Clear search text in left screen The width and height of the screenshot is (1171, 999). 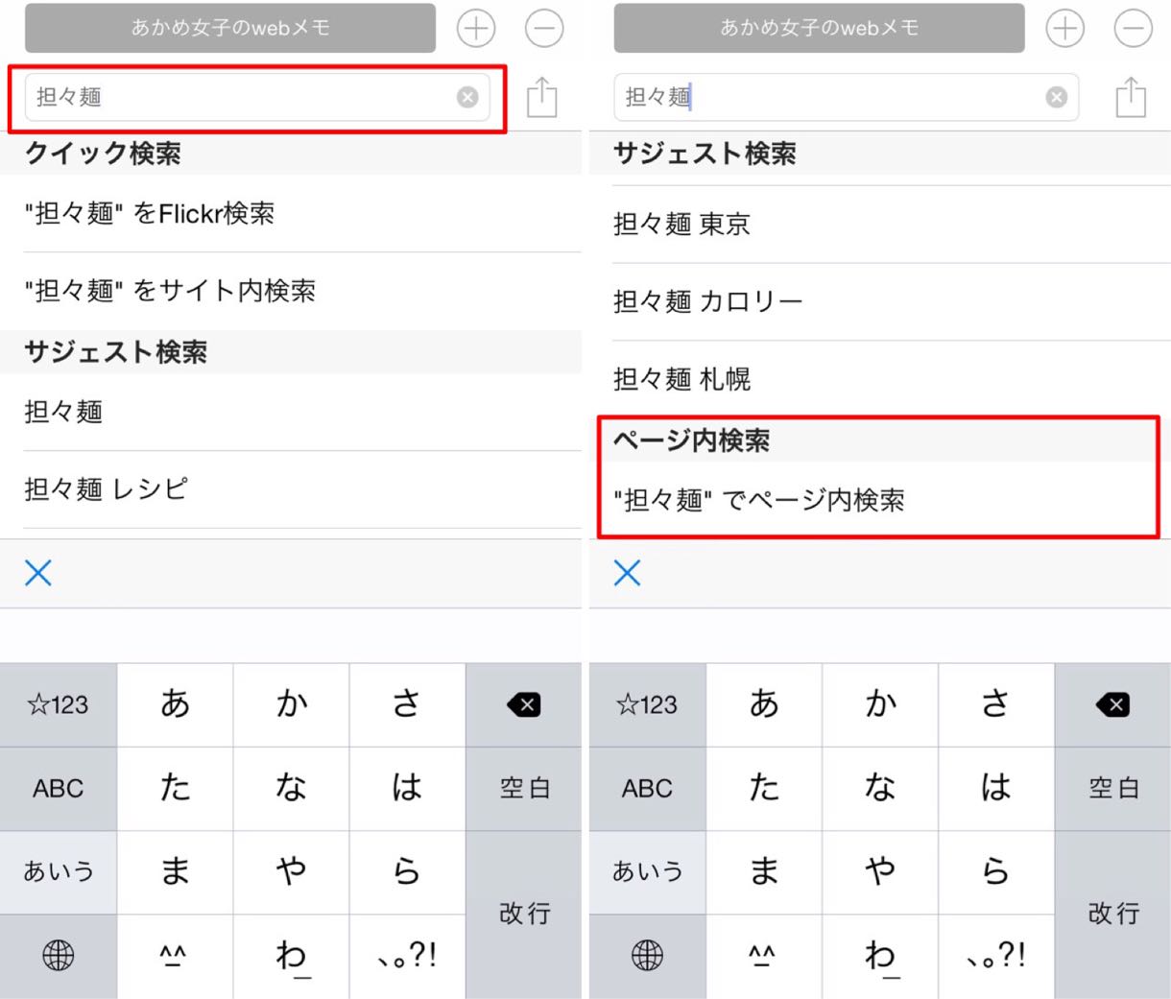pos(467,97)
